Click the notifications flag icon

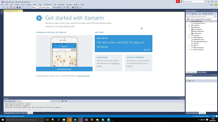pyautogui.click(x=178, y=2)
